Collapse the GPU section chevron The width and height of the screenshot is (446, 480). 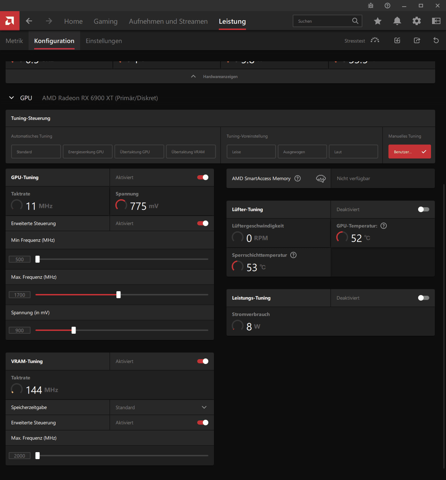[x=11, y=98]
